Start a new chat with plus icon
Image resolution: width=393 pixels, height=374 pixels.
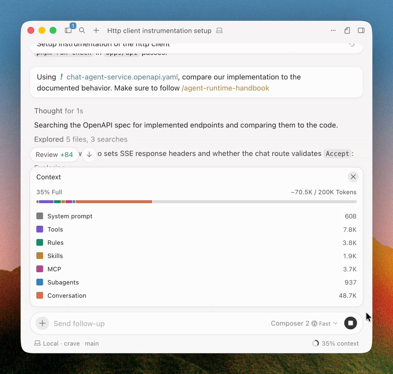coord(96,30)
